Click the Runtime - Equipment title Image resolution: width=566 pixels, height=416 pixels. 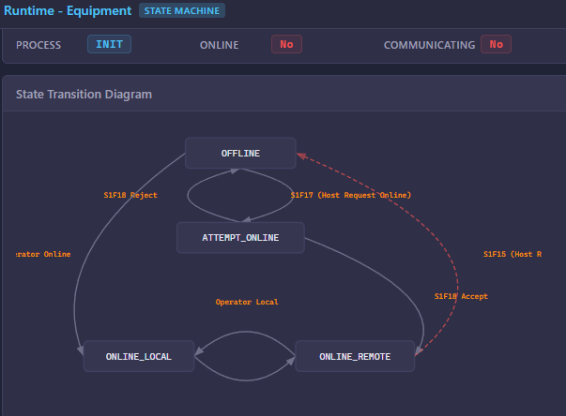68,11
